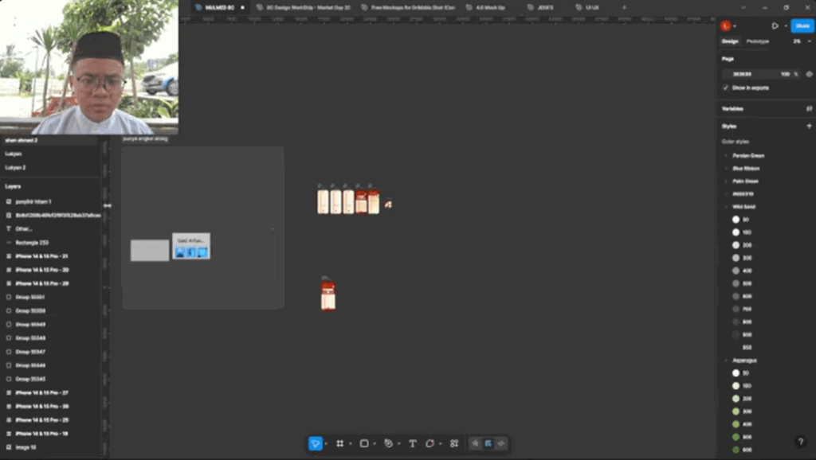Click the Present play icon
This screenshot has height=460, width=816.
coord(775,25)
